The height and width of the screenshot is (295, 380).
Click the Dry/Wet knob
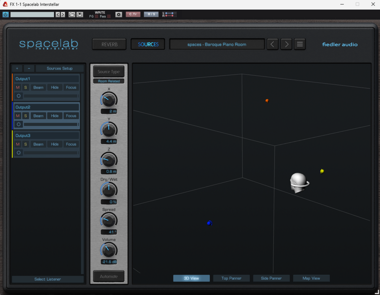click(x=109, y=190)
